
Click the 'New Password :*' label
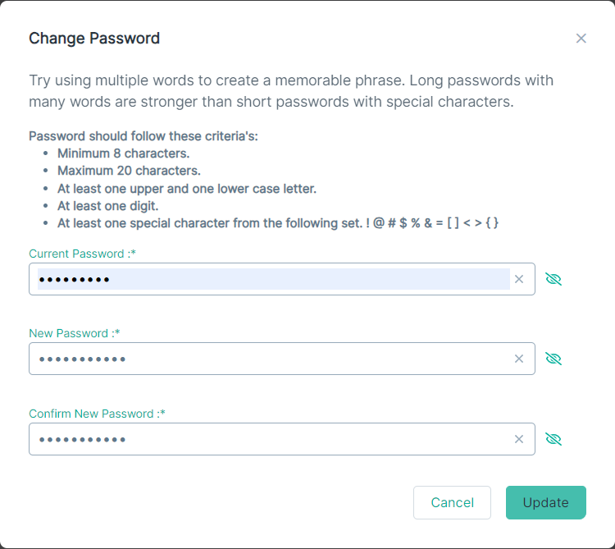(75, 333)
